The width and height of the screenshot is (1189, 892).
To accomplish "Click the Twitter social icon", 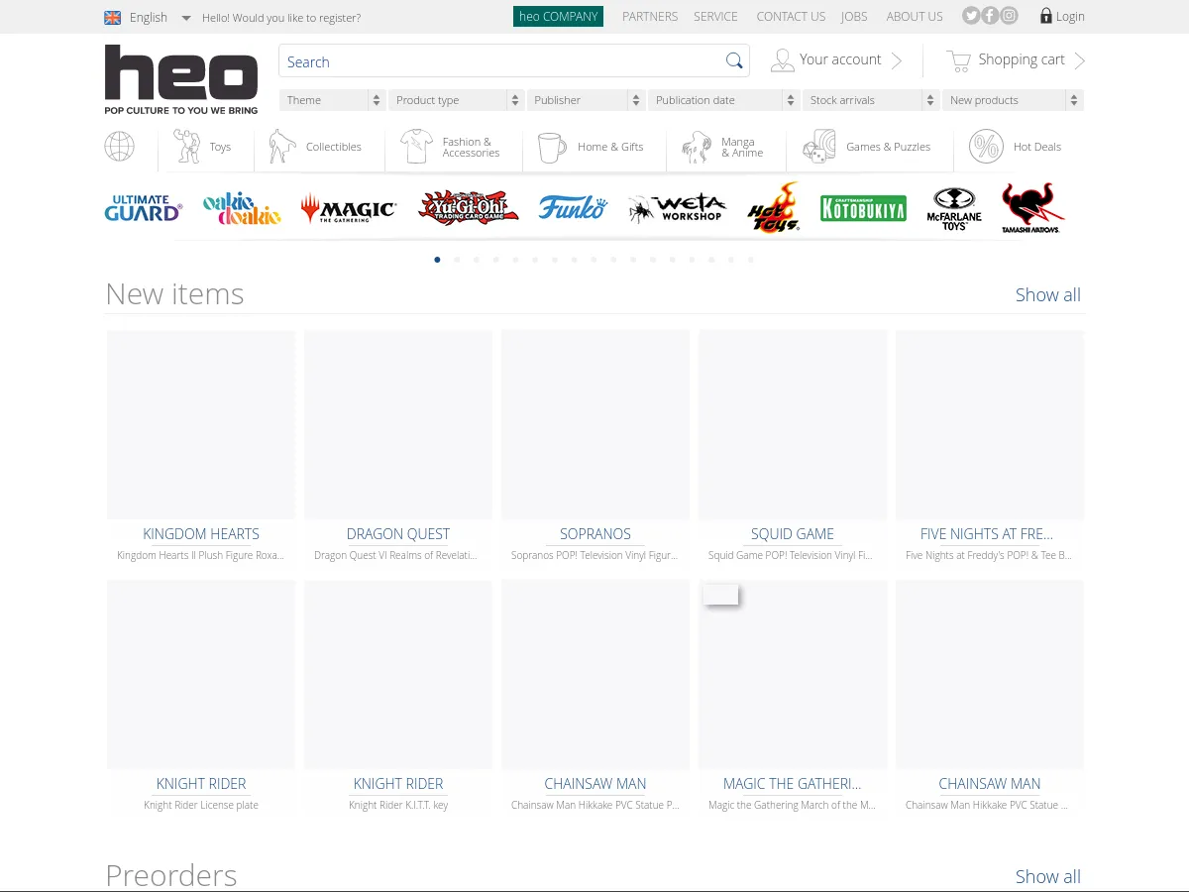I will 970,15.
